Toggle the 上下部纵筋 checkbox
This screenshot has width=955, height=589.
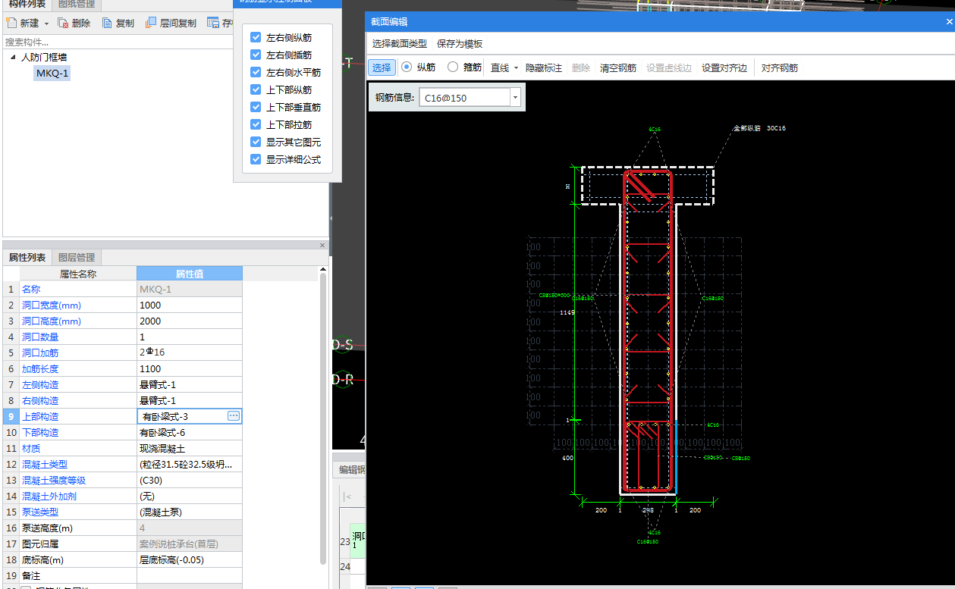tap(256, 89)
